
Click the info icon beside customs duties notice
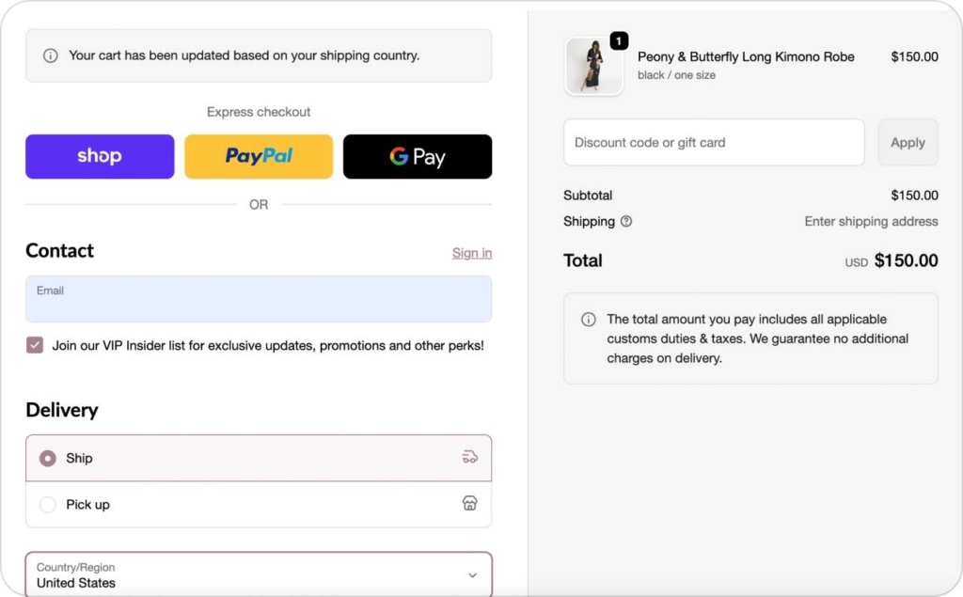click(x=589, y=320)
